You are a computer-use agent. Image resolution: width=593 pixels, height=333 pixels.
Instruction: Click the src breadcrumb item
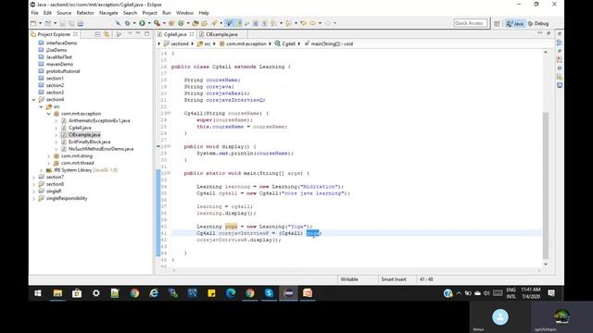(x=204, y=43)
